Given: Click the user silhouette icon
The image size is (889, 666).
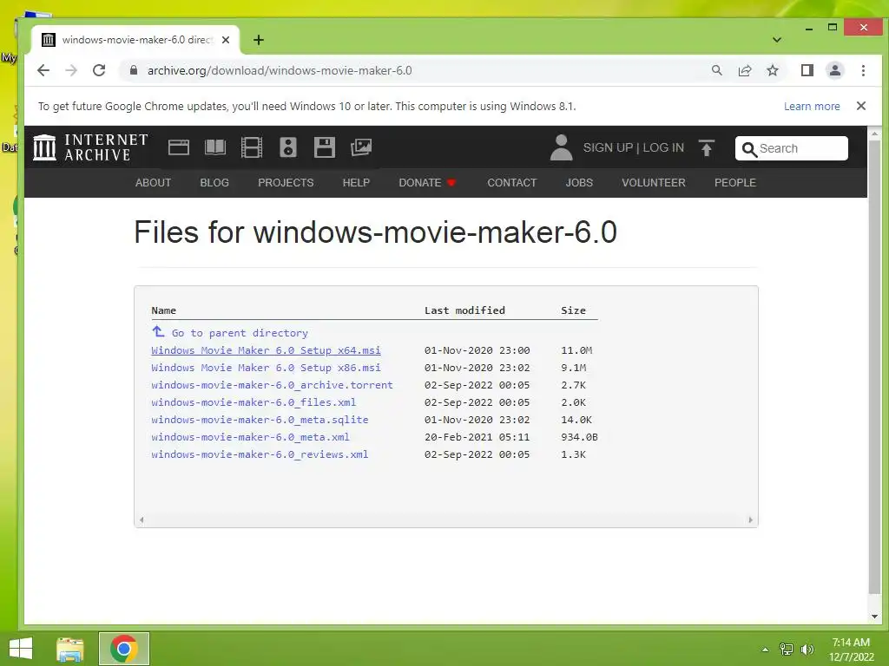Looking at the screenshot, I should 562,147.
